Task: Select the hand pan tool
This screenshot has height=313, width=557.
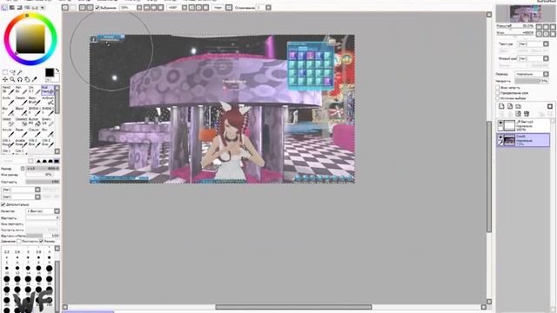Action: [x=27, y=79]
